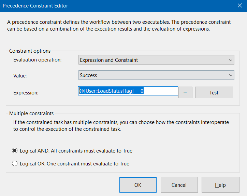Open the expression builder ellipsis button
The height and width of the screenshot is (196, 247).
click(185, 92)
